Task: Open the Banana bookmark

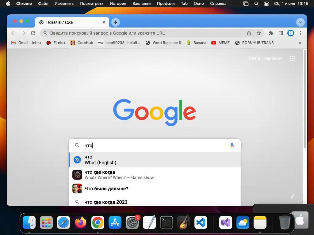Action: pos(196,43)
